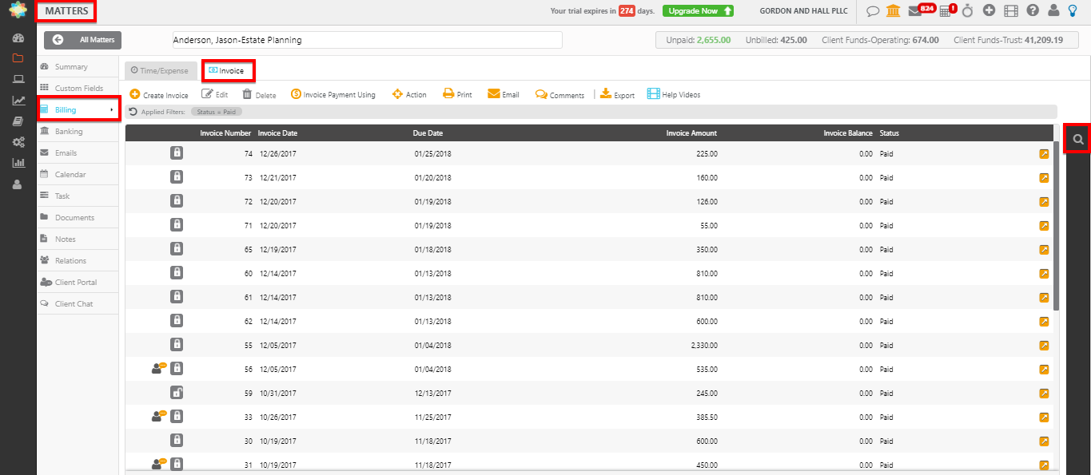Open the bar chart reports icon in left rail
The image size is (1091, 475).
pos(18,163)
